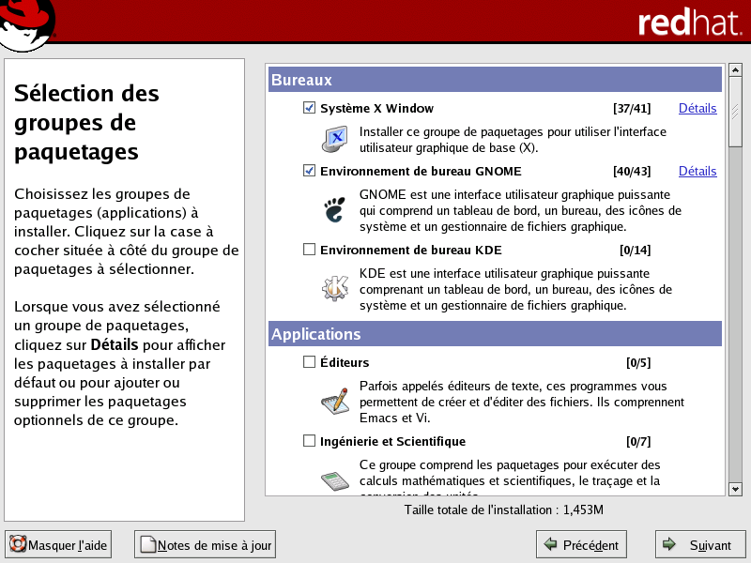Screen dimensions: 751x563
Task: Open Détails for GNOME desktop environment
Action: click(697, 172)
